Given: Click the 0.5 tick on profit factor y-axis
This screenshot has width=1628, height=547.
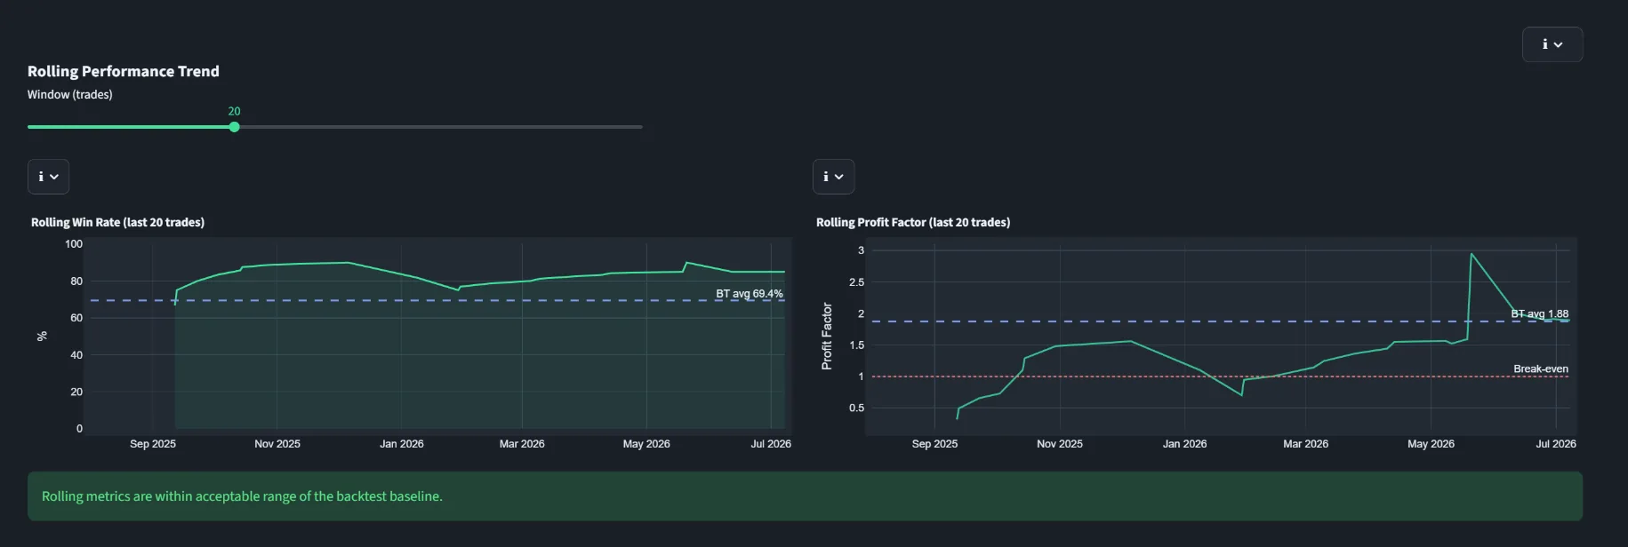Looking at the screenshot, I should (x=857, y=408).
